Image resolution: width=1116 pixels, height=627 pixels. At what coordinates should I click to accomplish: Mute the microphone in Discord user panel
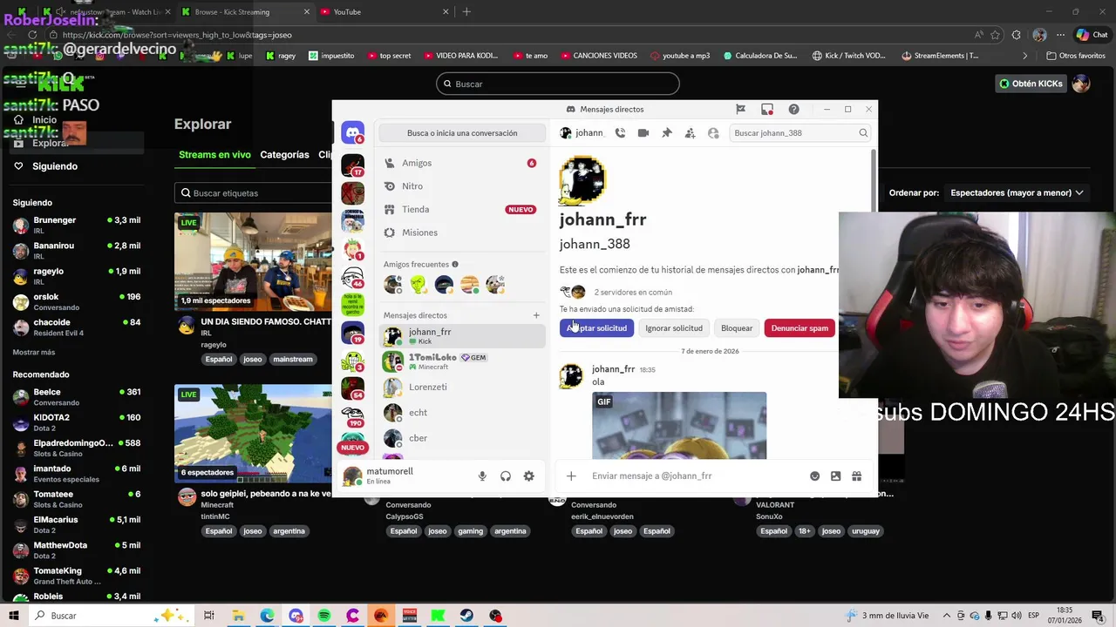coord(482,476)
